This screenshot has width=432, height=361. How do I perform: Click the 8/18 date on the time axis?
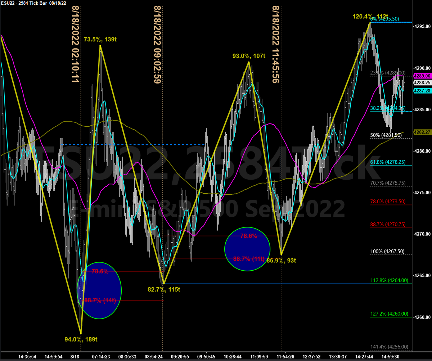click(x=75, y=357)
